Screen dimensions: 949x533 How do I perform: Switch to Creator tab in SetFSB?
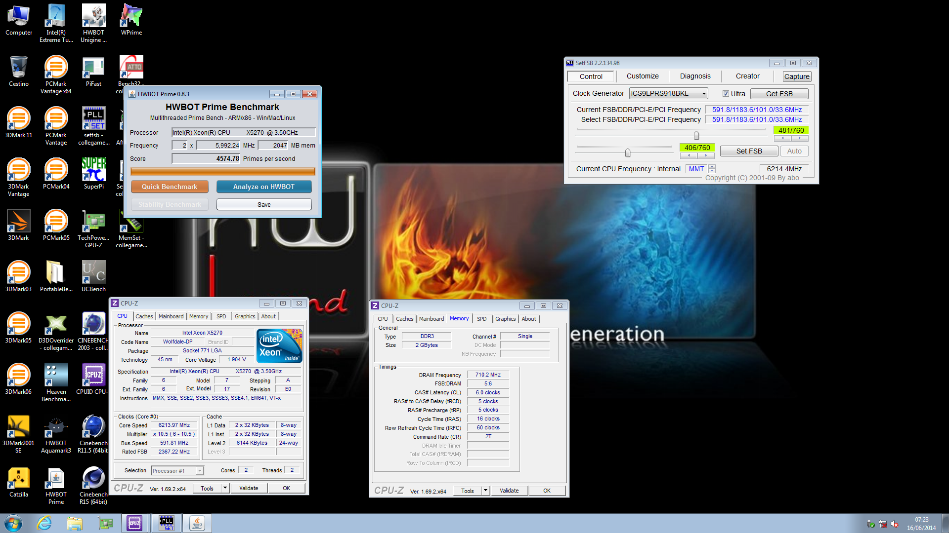coord(747,76)
